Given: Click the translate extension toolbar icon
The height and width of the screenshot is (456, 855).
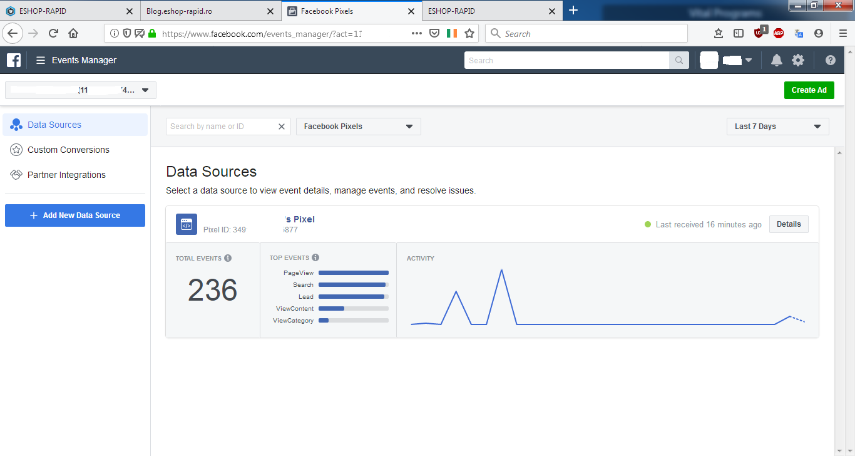Looking at the screenshot, I should 799,33.
